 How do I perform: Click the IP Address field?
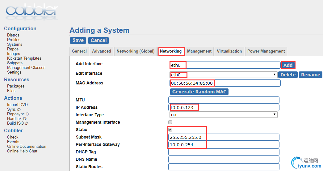click(x=224, y=108)
